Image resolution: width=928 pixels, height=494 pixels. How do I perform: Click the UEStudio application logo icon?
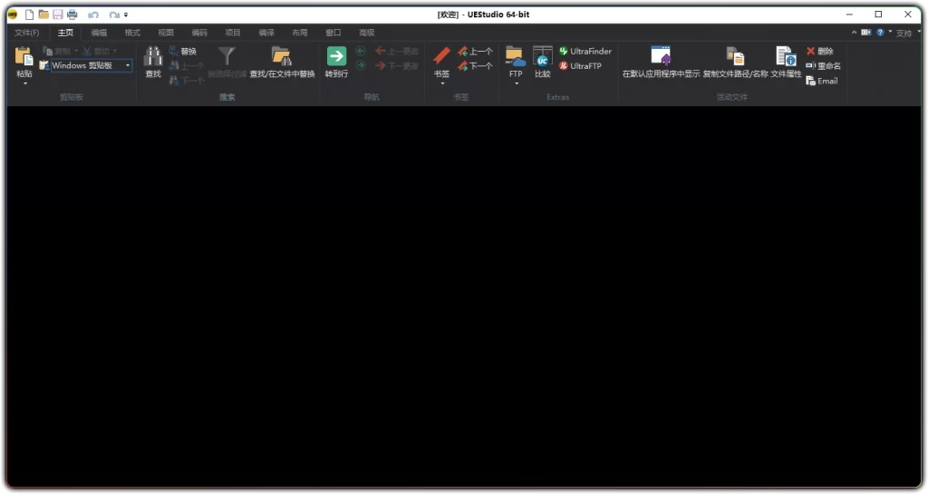[x=13, y=15]
